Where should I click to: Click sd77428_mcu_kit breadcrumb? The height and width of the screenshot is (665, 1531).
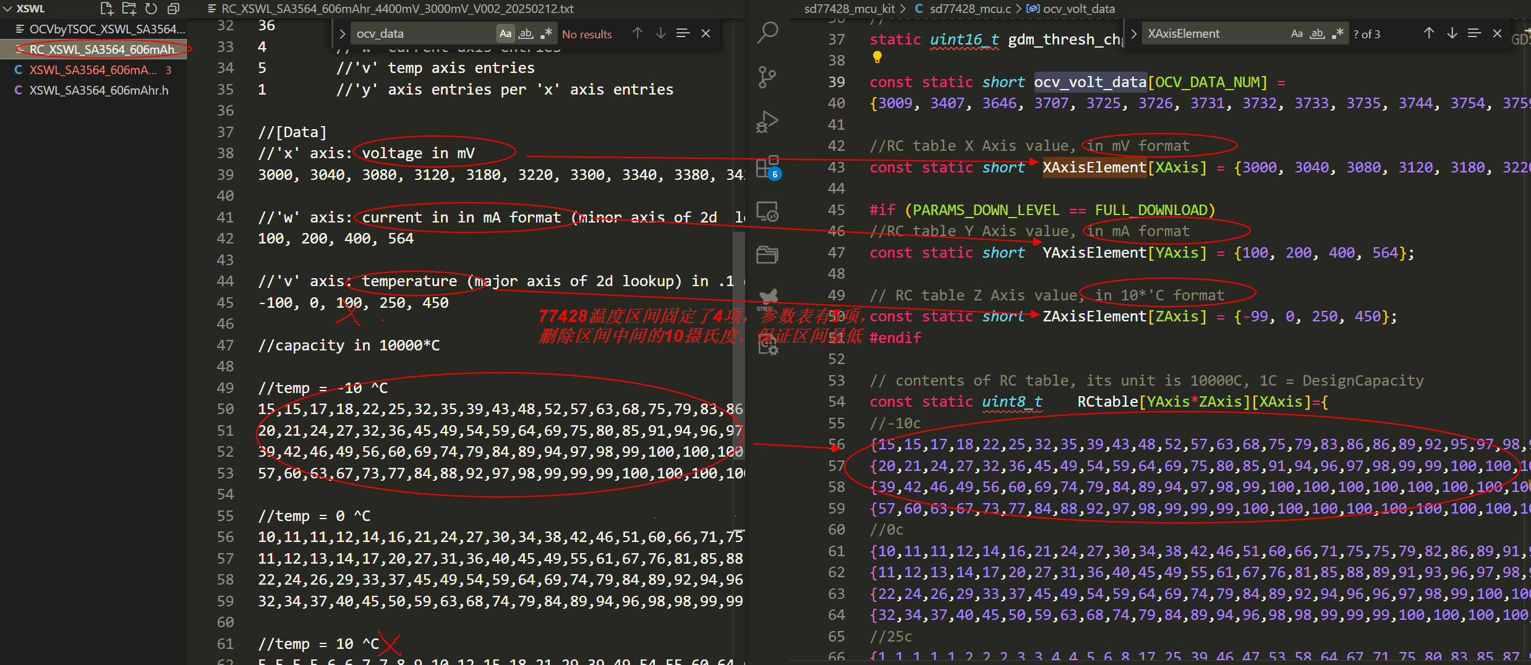(849, 9)
